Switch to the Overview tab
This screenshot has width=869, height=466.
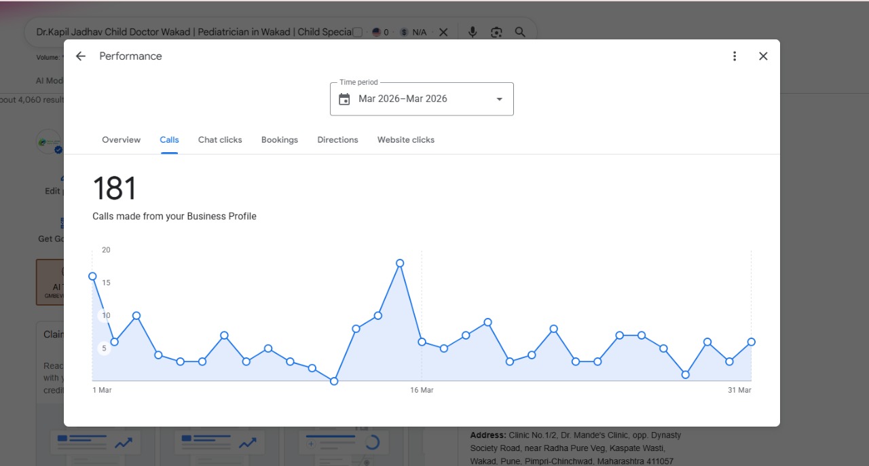click(x=121, y=140)
